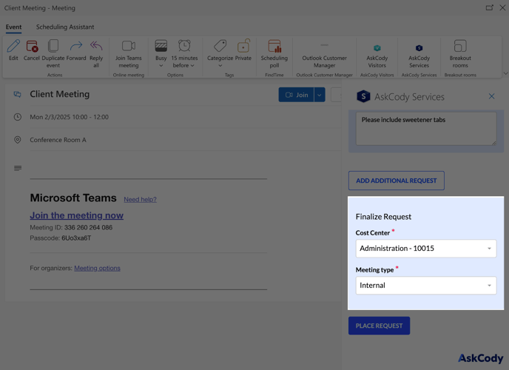The image size is (509, 370).
Task: Click the PLACE REQUEST button
Action: (x=379, y=326)
